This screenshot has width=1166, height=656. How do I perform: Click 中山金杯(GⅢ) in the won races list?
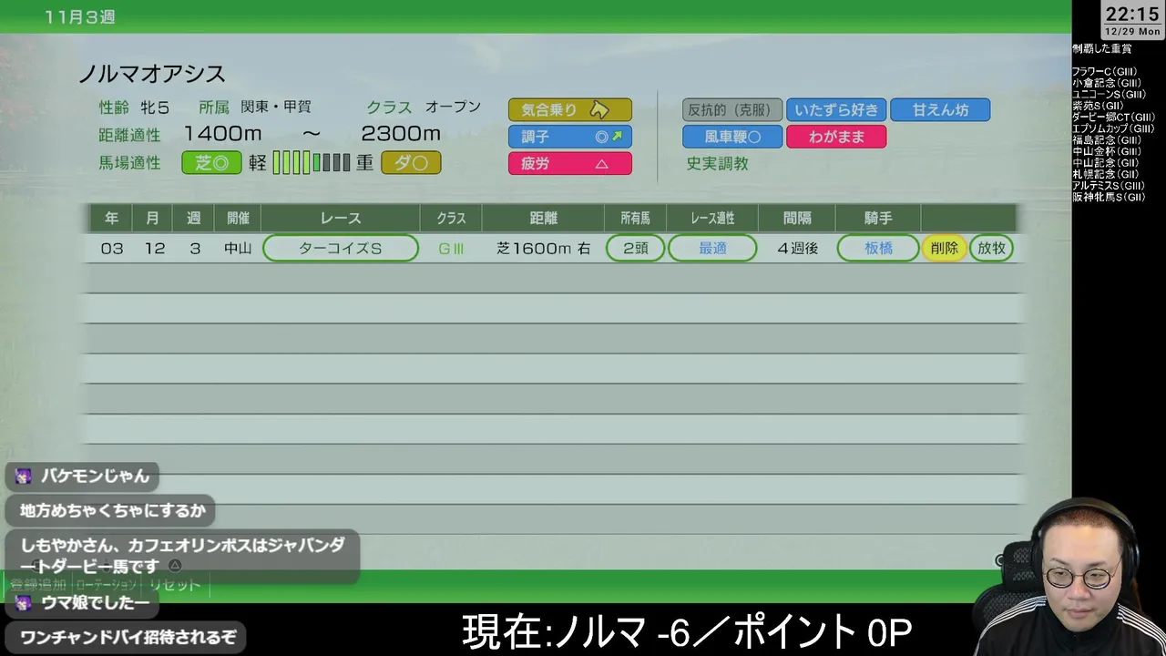[1107, 151]
